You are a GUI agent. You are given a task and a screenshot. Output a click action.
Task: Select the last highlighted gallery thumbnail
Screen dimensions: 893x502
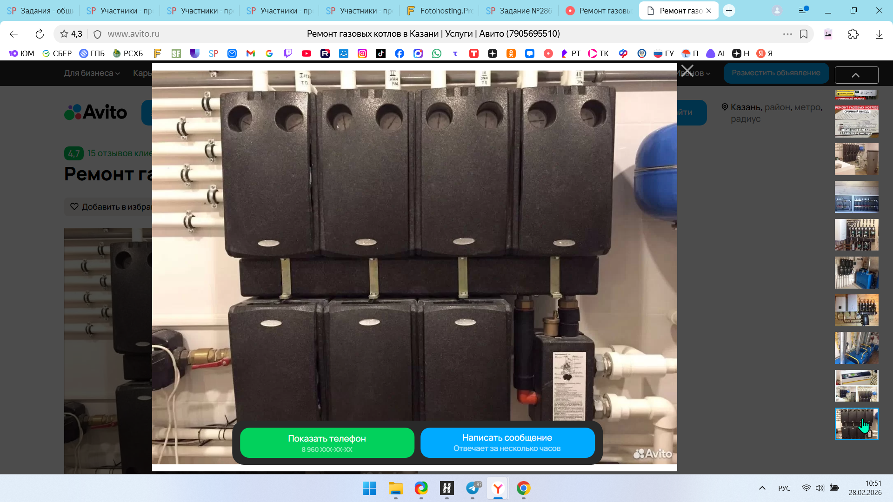click(x=856, y=423)
